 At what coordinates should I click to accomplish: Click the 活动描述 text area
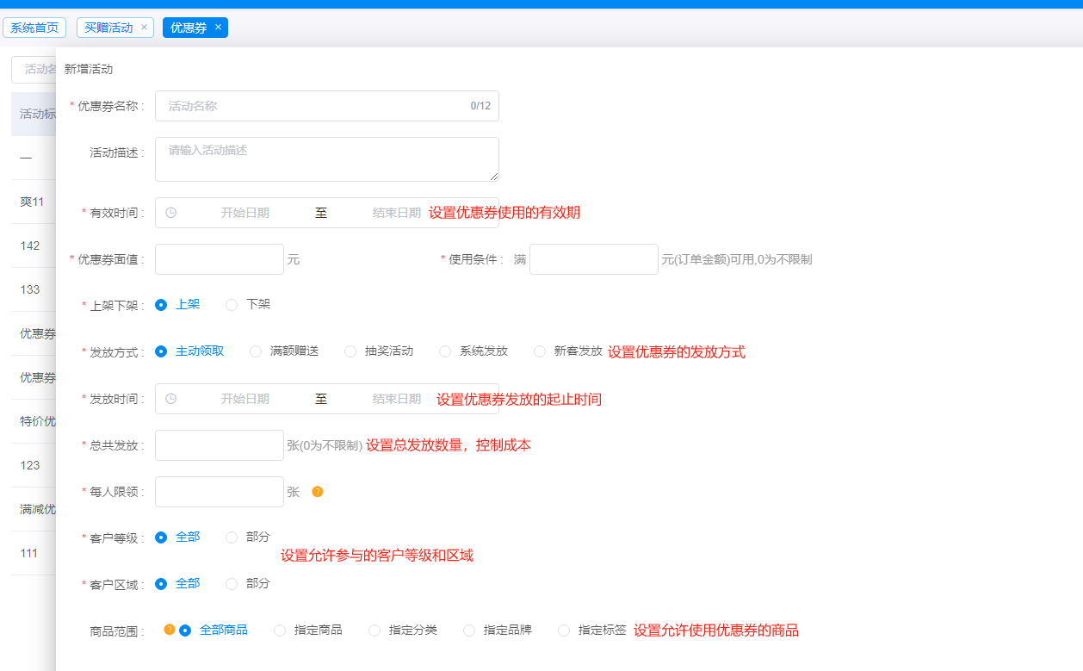326,159
